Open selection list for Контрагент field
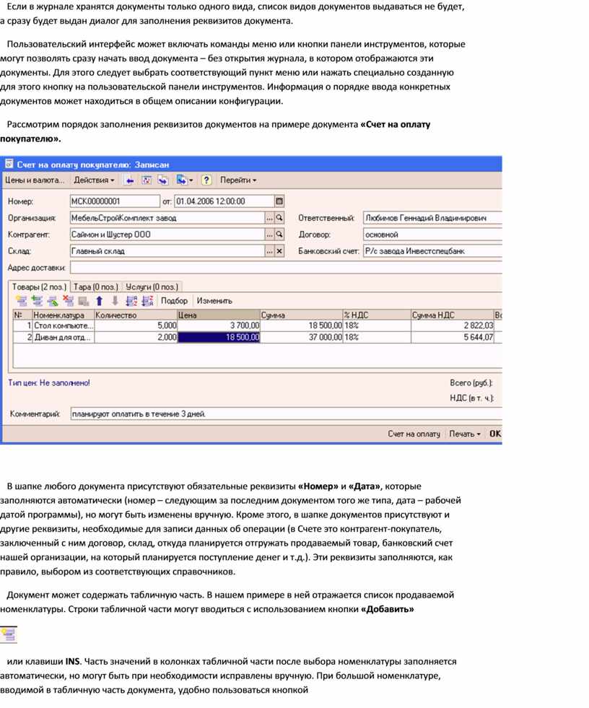 coord(270,235)
